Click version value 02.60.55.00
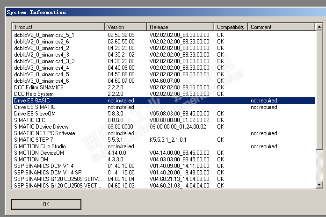This screenshot has height=217, width=326. 121,42
